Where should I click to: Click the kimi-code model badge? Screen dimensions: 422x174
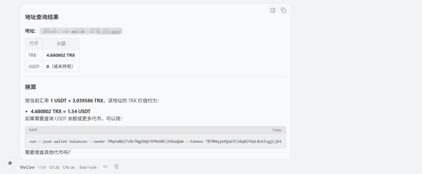[x=88, y=167]
